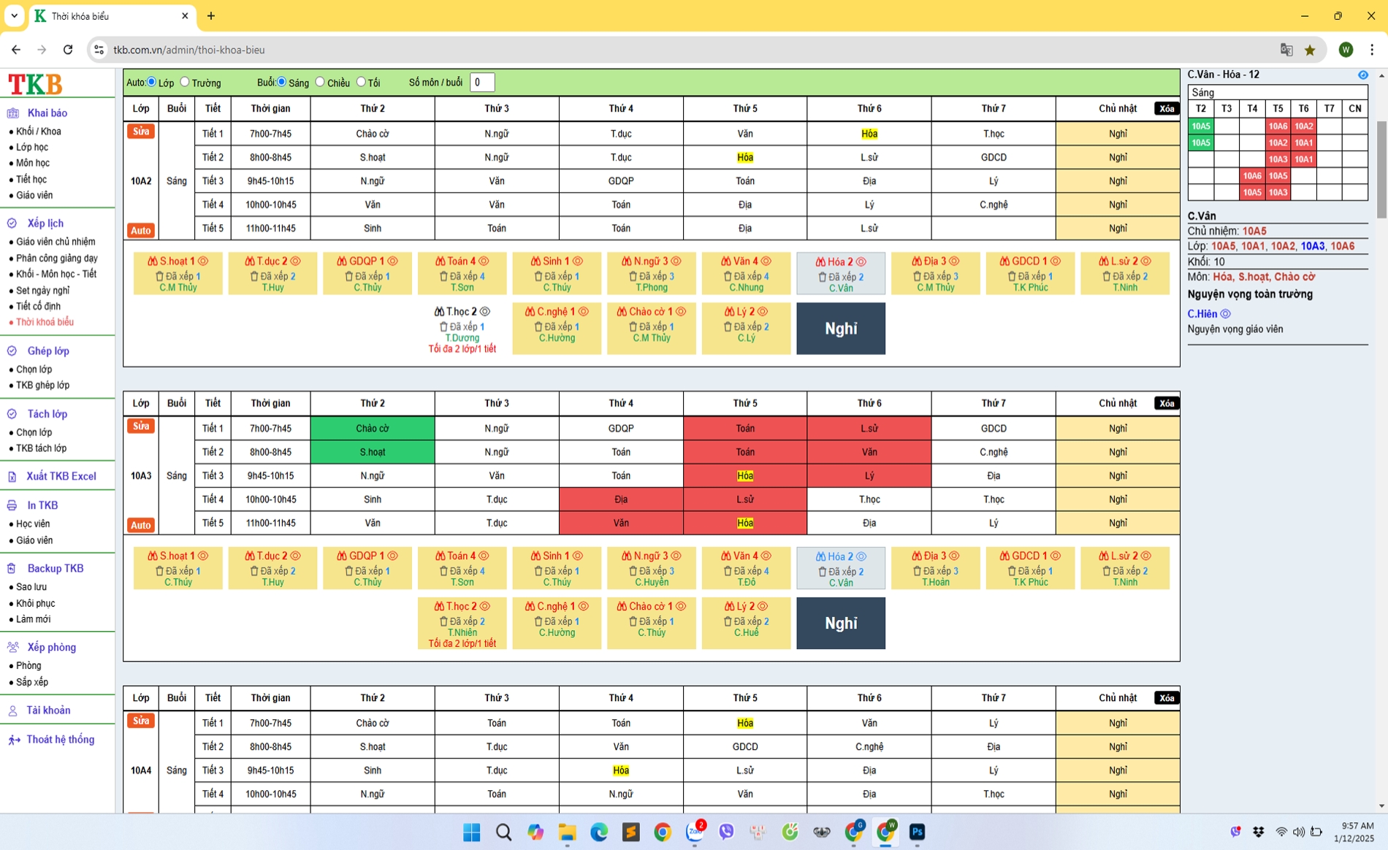Viewport: 1388px width, 850px height.
Task: Choose the Chiều session radio button
Action: click(320, 82)
